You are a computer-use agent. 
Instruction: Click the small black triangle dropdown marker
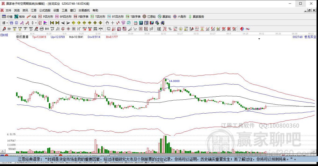click(259, 39)
